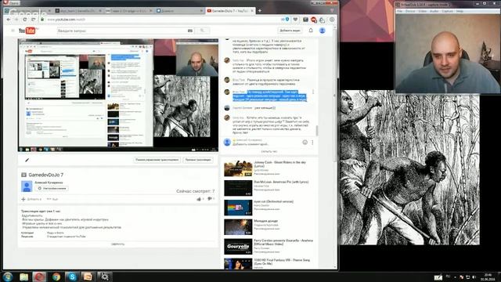Click the Add to button under the video
501x282 pixels.
tap(31, 199)
